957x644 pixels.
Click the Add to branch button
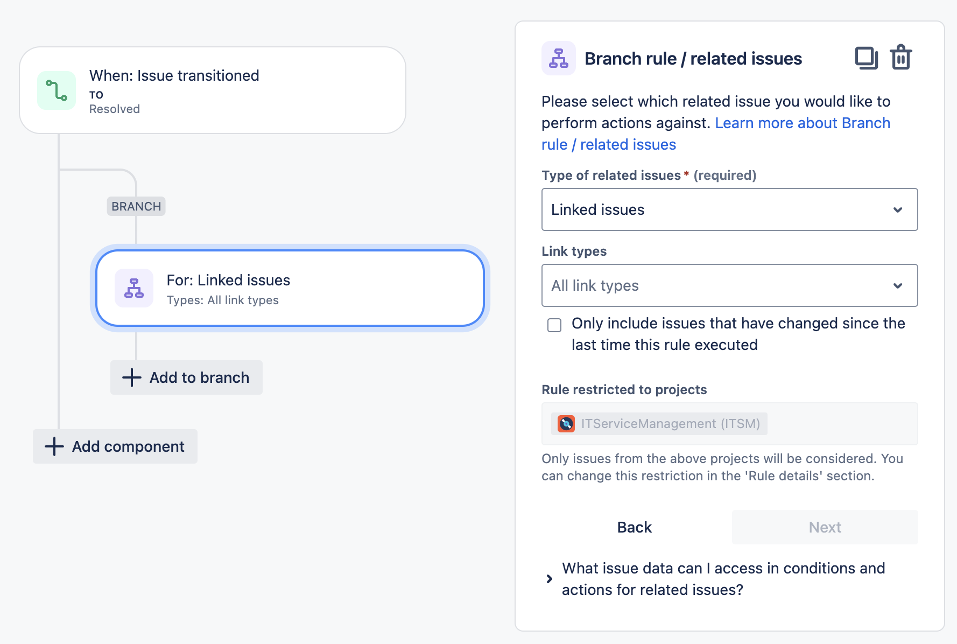click(186, 377)
